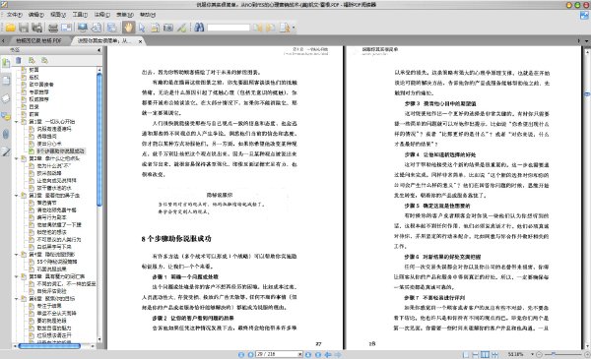Select the Hand tool
Screen dimensions: 591x359
tap(128, 28)
